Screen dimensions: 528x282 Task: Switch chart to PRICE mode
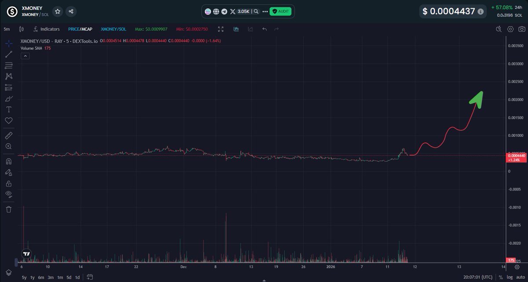click(73, 29)
